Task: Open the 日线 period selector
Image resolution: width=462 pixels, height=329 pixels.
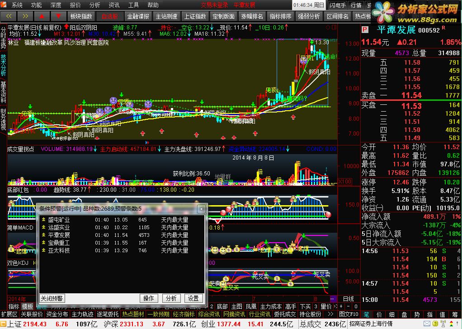Action: click(x=349, y=299)
